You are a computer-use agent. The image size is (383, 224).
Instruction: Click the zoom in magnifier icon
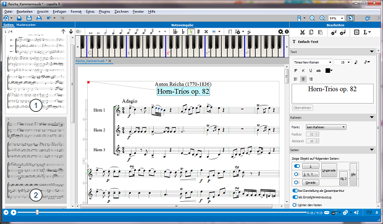pos(322,18)
